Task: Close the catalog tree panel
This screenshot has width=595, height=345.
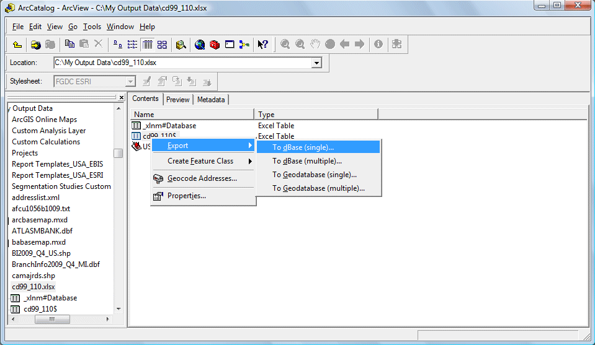Action: click(121, 98)
